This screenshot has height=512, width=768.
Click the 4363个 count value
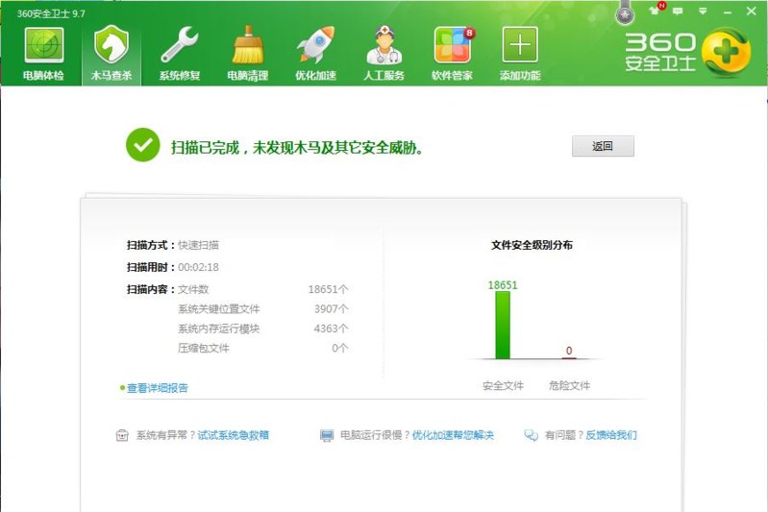[x=331, y=329]
